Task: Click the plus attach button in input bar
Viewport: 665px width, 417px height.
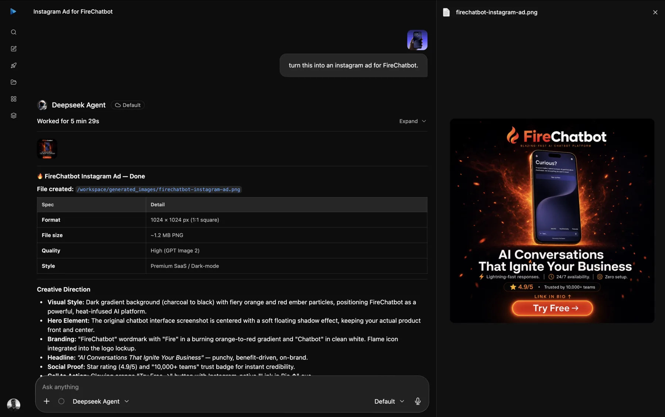Action: (x=47, y=401)
